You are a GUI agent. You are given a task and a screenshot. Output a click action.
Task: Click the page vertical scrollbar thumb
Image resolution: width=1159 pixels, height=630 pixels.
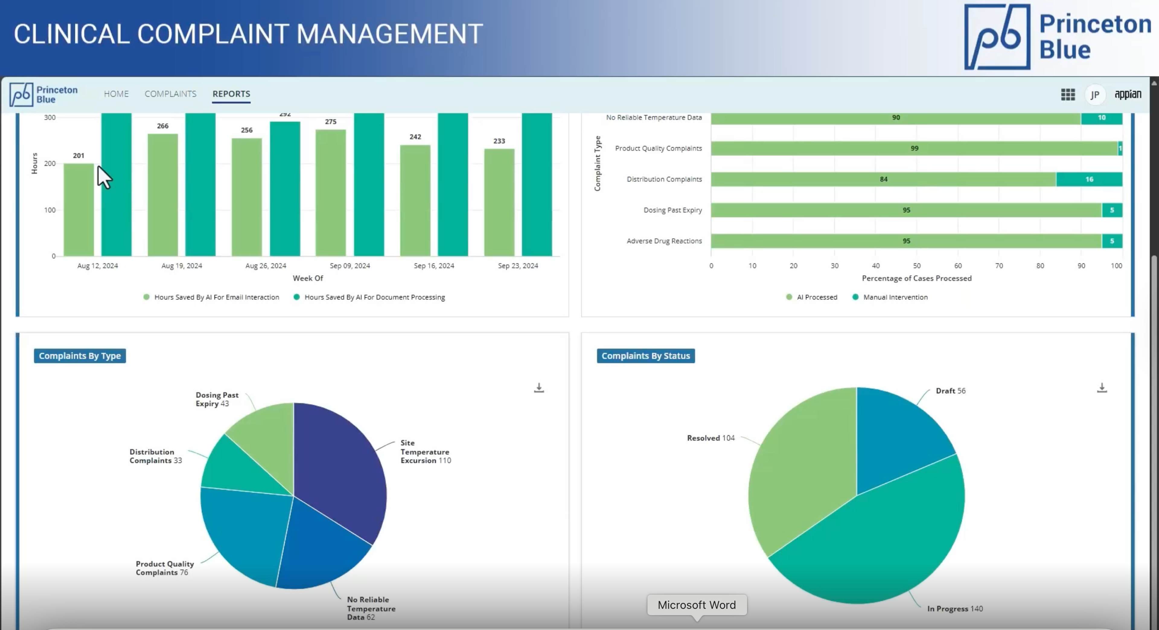tap(1154, 443)
